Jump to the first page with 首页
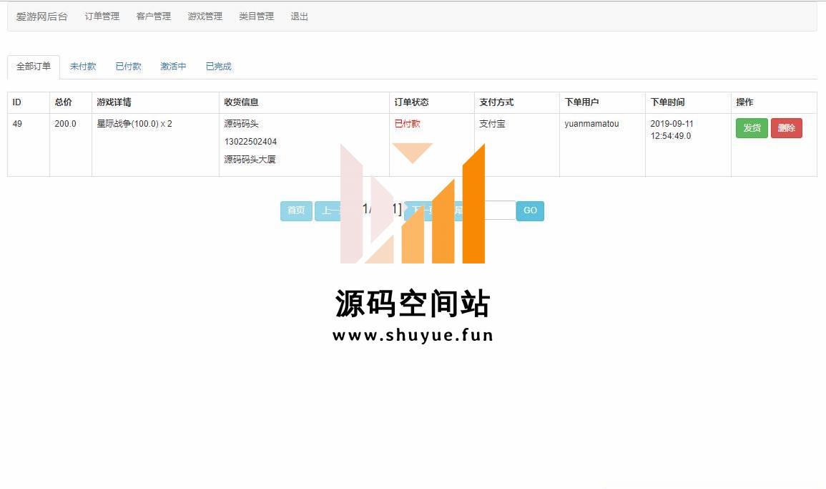 [x=296, y=210]
